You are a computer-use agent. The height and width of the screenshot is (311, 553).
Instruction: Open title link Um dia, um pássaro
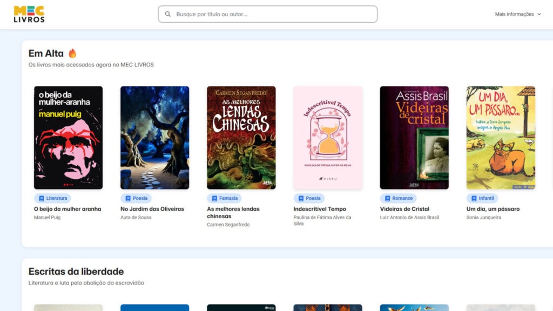point(493,209)
